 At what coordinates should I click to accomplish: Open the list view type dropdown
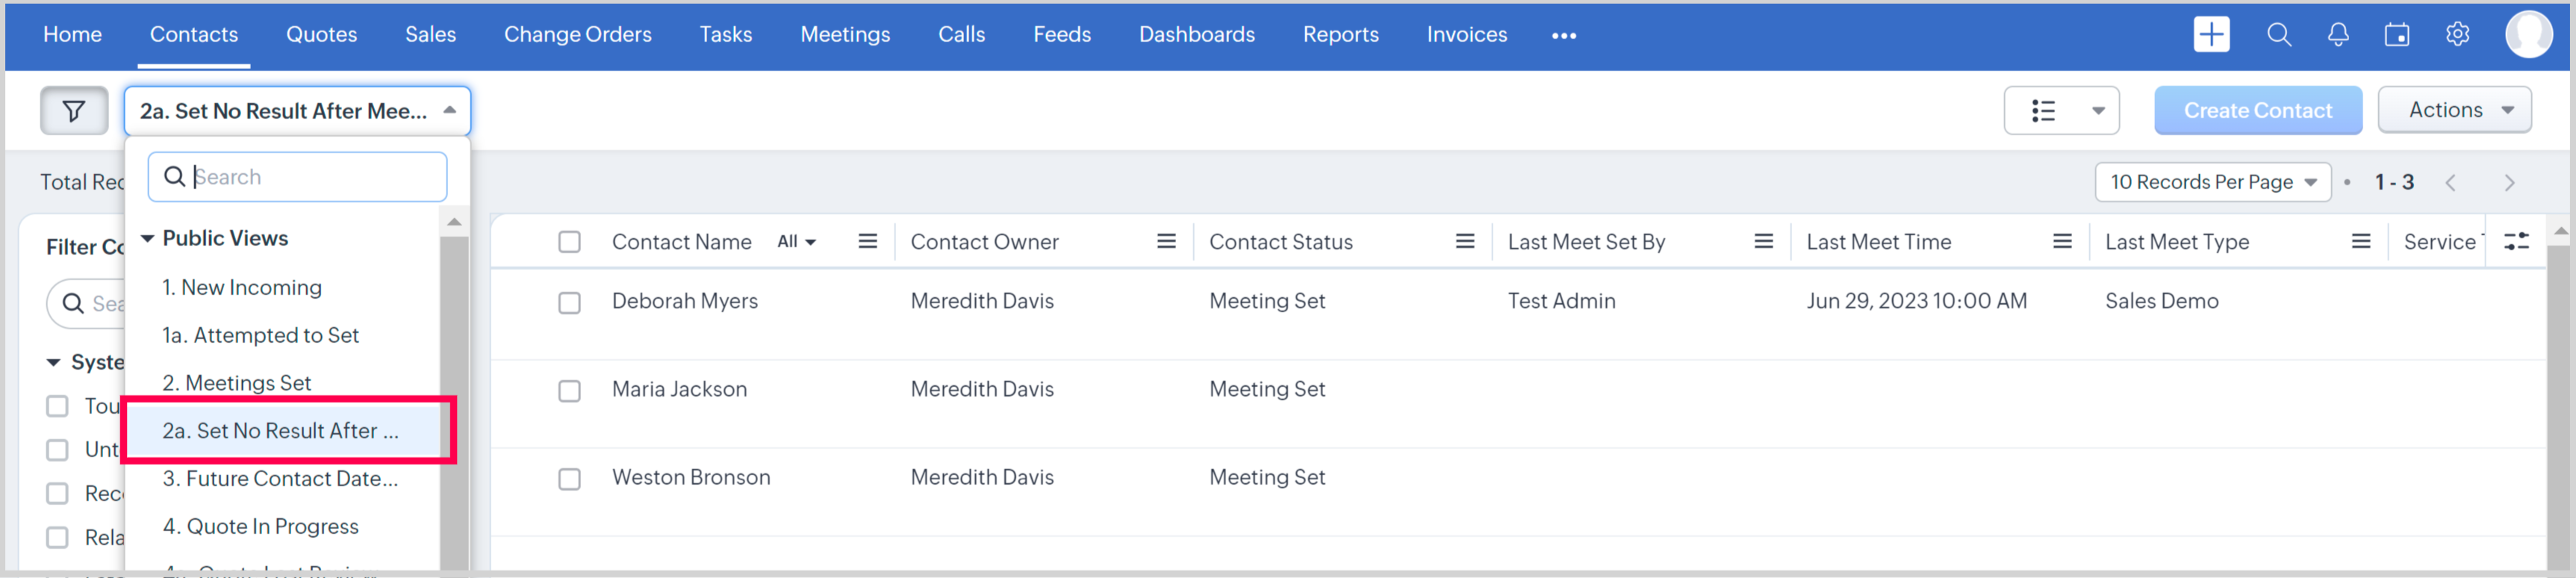pyautogui.click(x=2061, y=111)
